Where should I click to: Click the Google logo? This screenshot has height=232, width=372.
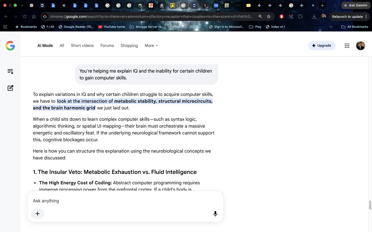click(x=10, y=45)
